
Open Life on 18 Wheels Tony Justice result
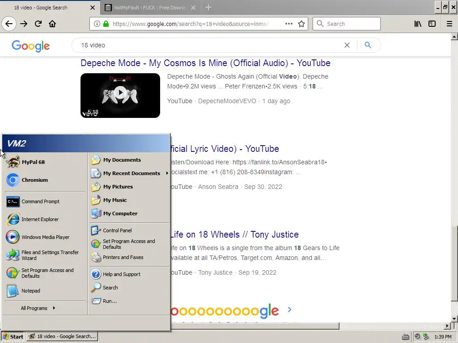(x=235, y=234)
